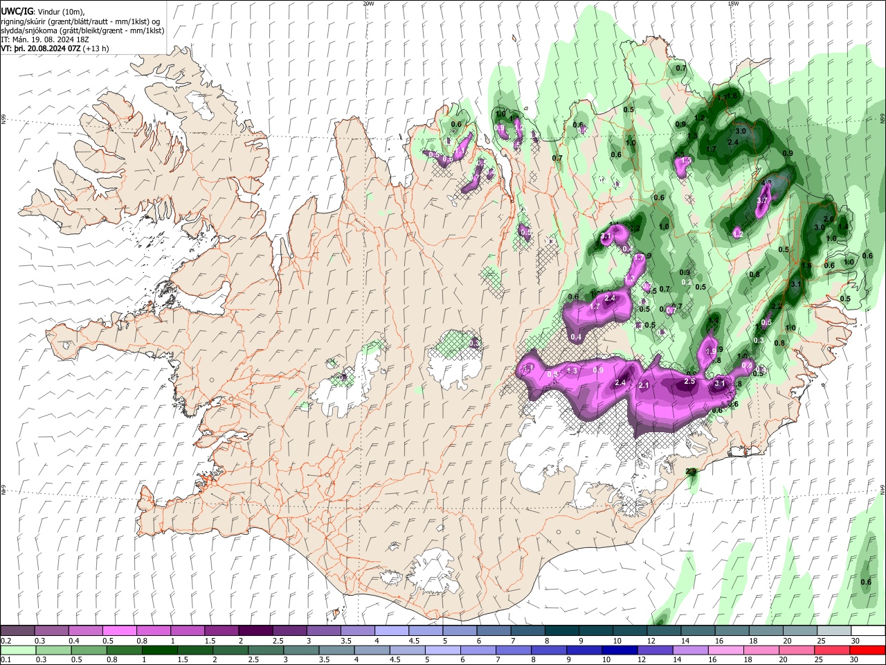Viewport: 886px width, 665px height.
Task: Choose the 1.5–2 magenta snow legend swatch
Action: pos(221,631)
